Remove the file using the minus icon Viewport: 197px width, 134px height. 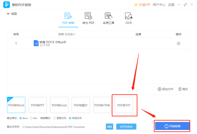[179, 43]
